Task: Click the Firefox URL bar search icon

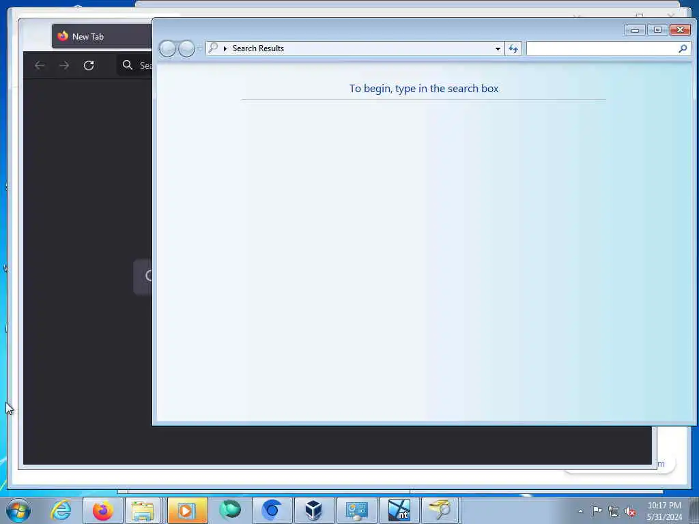Action: 128,65
